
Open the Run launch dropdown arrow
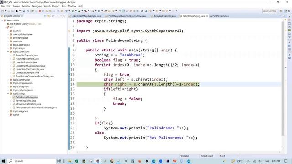(76, 11)
